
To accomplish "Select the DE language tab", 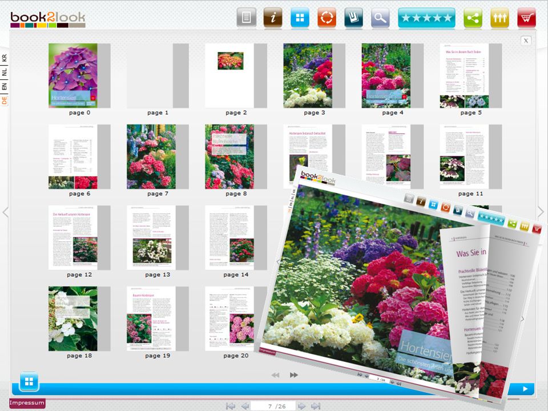I will [x=4, y=100].
